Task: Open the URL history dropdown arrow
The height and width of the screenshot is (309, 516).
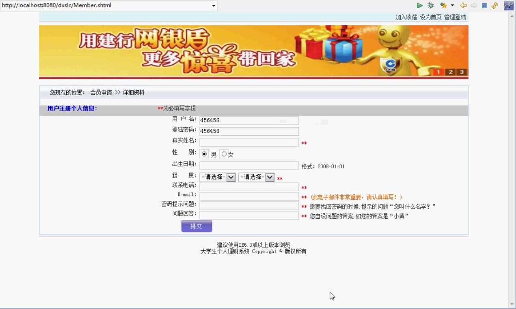Action: 214,6
